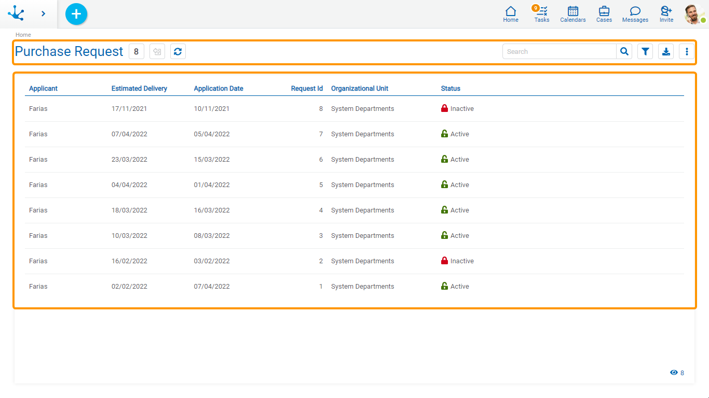Select application date 08/03/2022
This screenshot has width=709, height=398.
(x=212, y=236)
